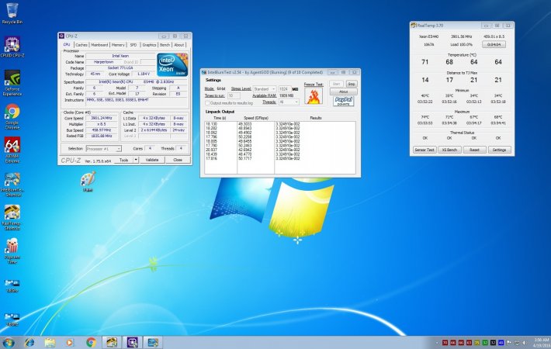Screen dimensions: 551x349
Task: Click the elapsed timer button in RealTemp
Action: [494, 44]
